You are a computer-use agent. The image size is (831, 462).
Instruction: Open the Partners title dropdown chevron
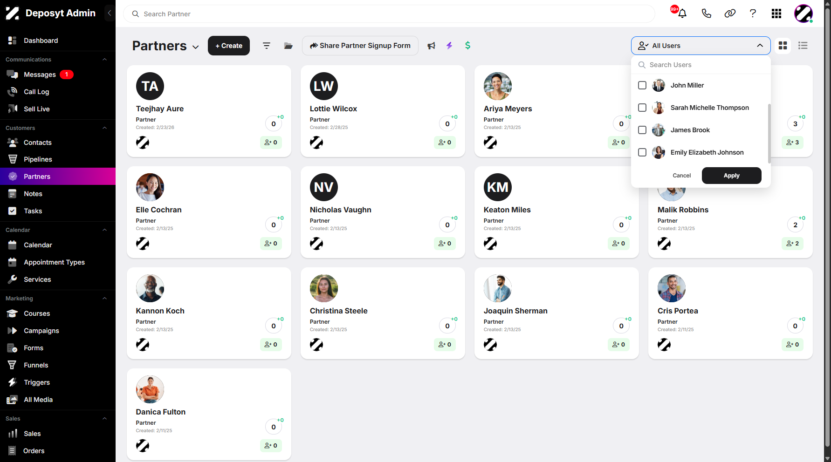click(x=196, y=47)
